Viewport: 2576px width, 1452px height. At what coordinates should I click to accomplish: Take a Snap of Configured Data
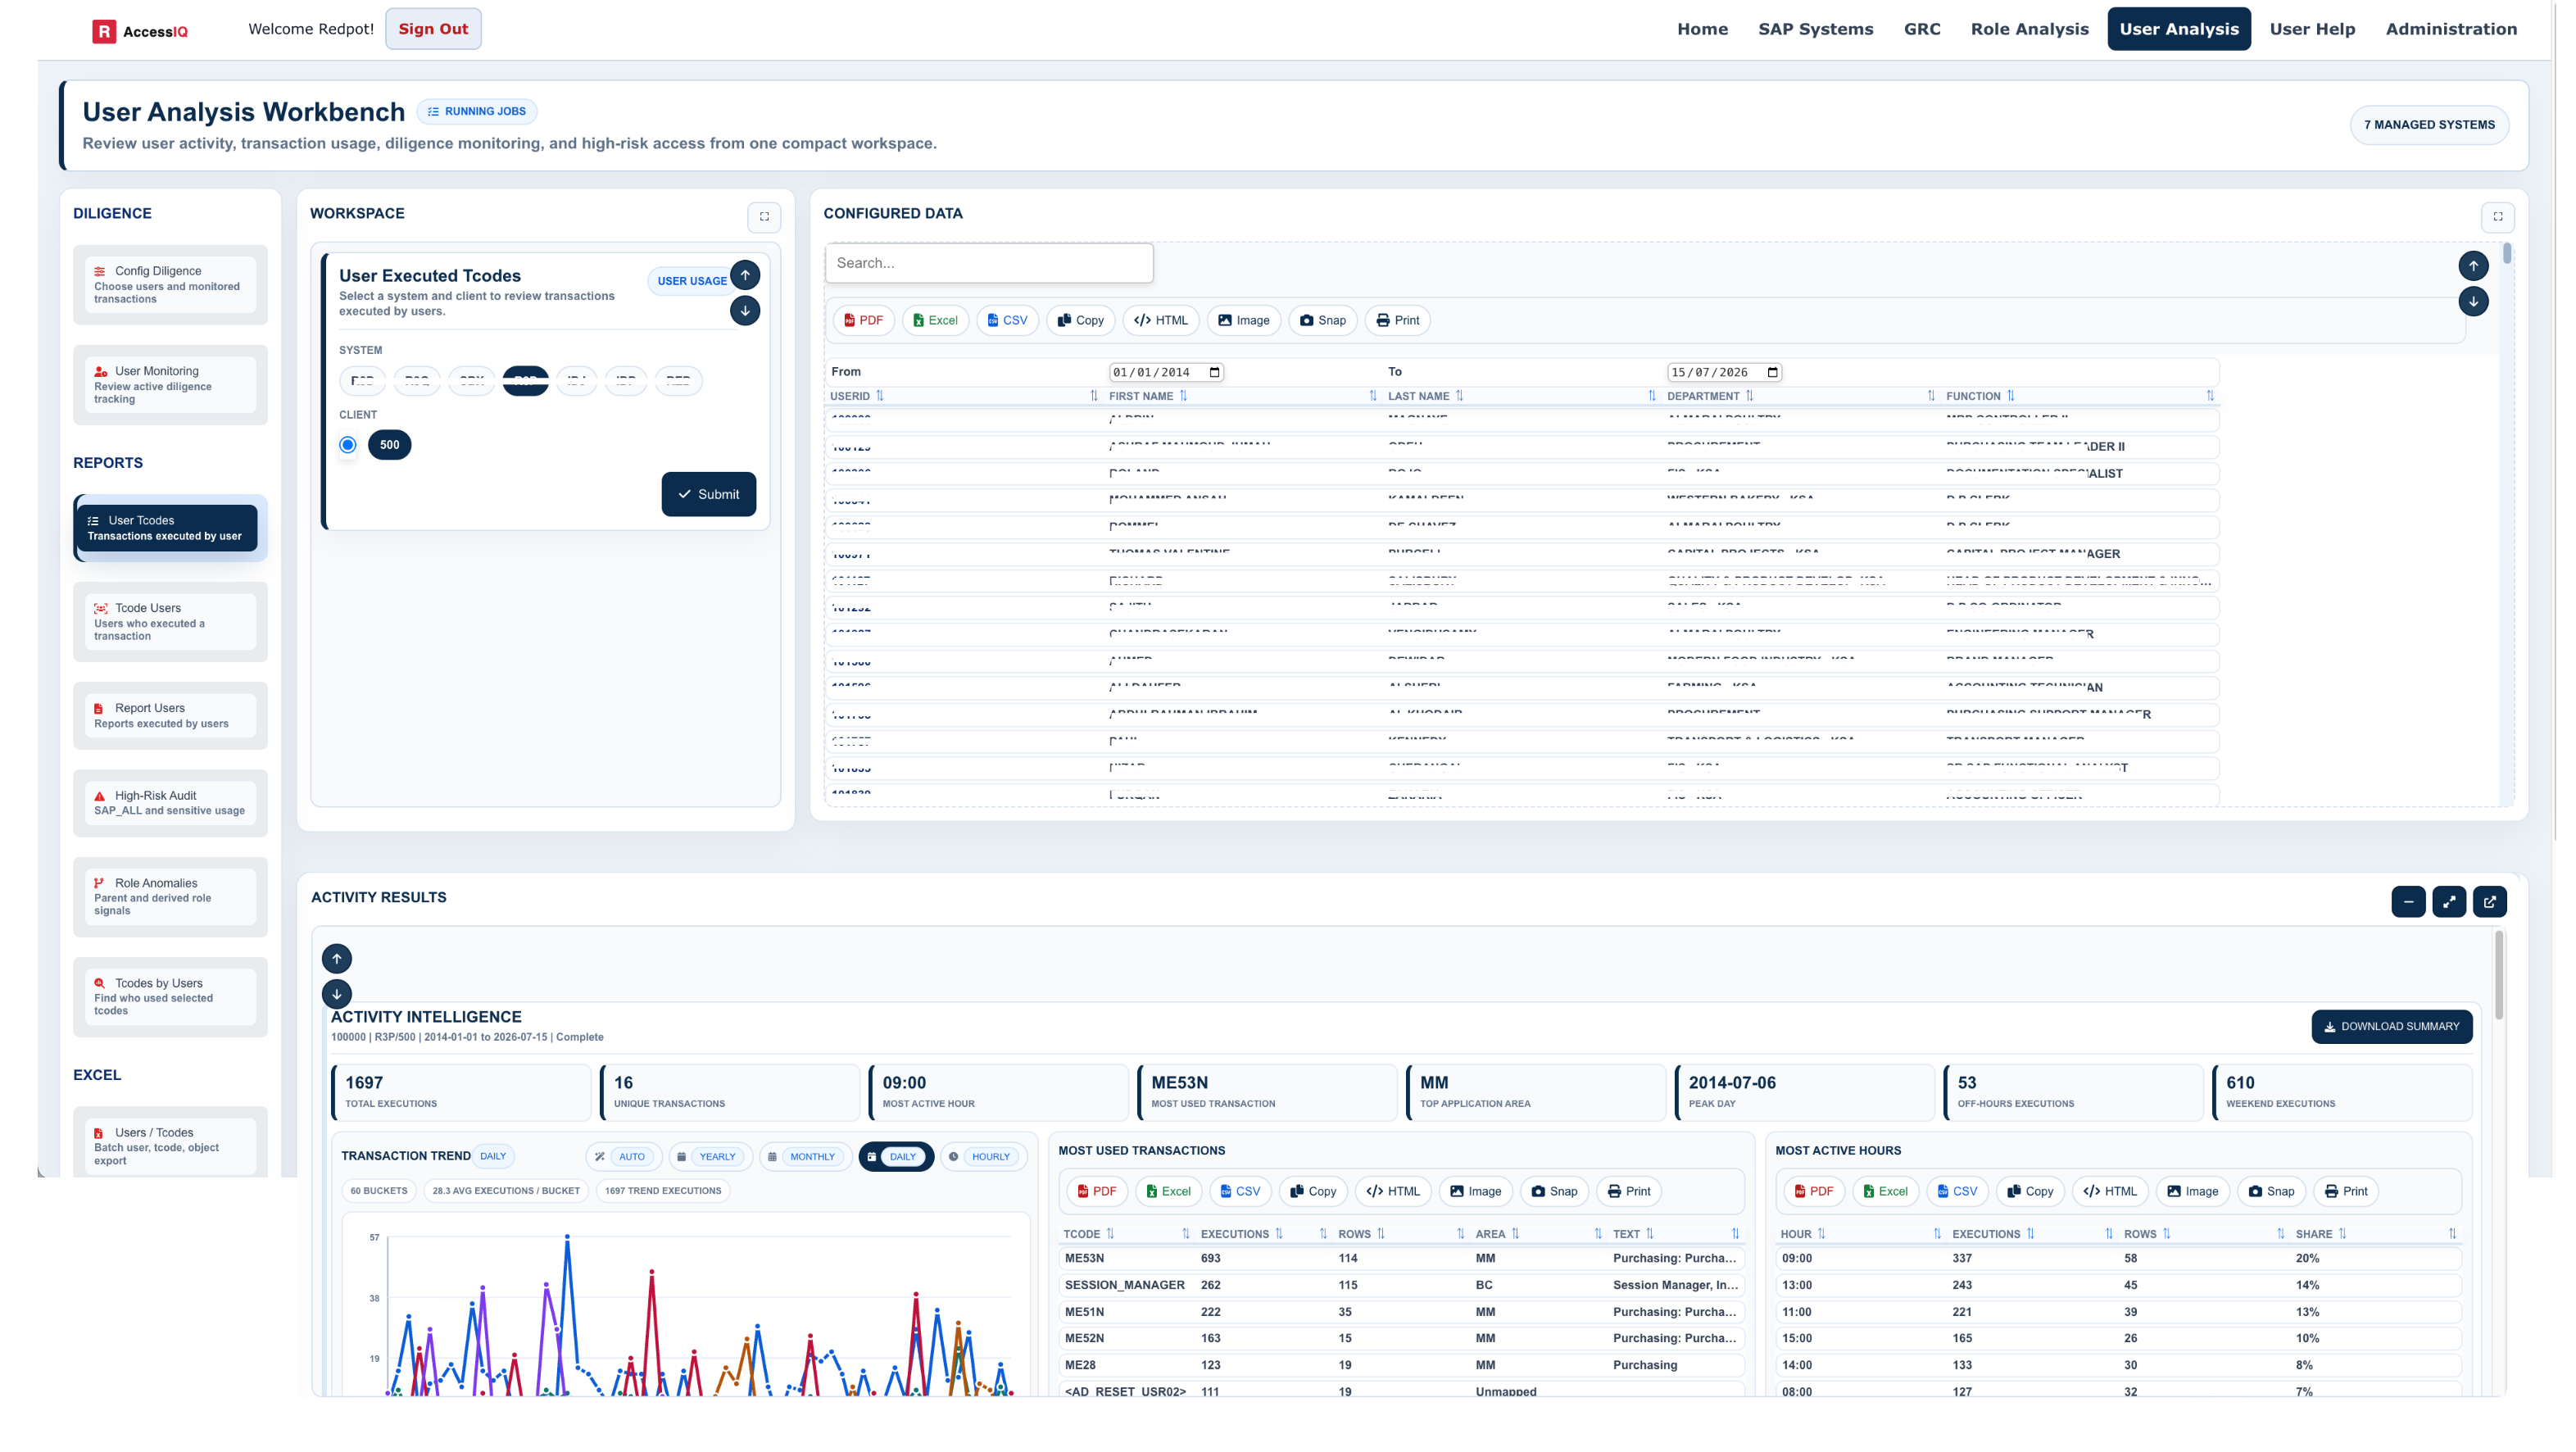pyautogui.click(x=1322, y=320)
